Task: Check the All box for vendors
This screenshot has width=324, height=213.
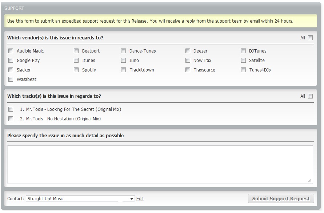Action: 310,38
